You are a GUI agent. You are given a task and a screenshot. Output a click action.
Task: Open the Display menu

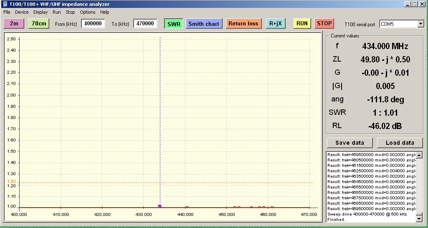coord(41,12)
